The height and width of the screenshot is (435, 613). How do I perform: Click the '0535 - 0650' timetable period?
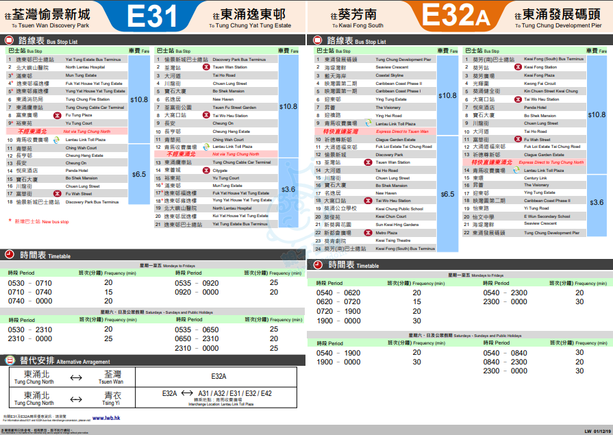coord(197,330)
